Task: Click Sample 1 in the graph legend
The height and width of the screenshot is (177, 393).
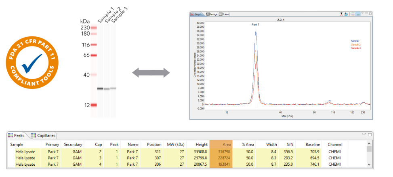Action: pos(355,41)
